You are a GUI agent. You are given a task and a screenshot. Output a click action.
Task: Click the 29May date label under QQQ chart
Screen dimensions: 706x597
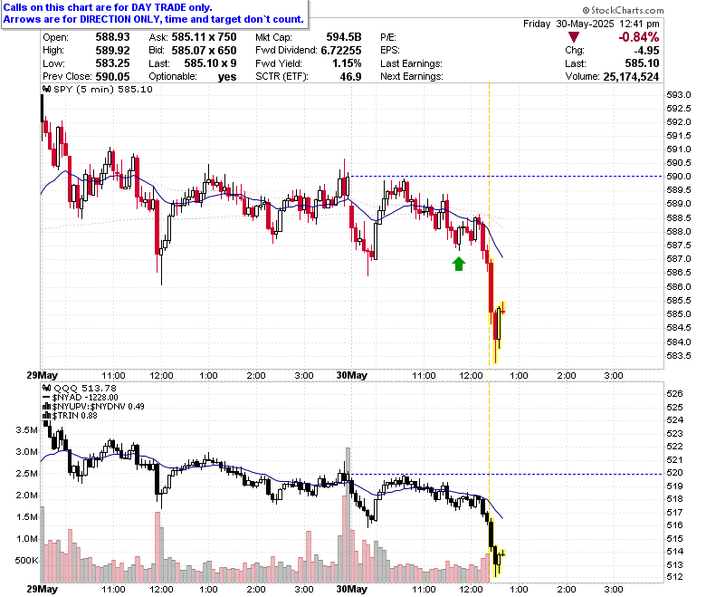(42, 590)
